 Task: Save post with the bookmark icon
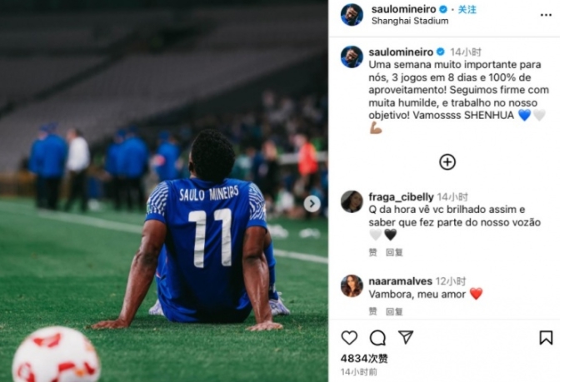546,338
